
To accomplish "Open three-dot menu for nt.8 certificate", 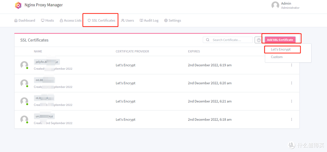I will [292, 101].
